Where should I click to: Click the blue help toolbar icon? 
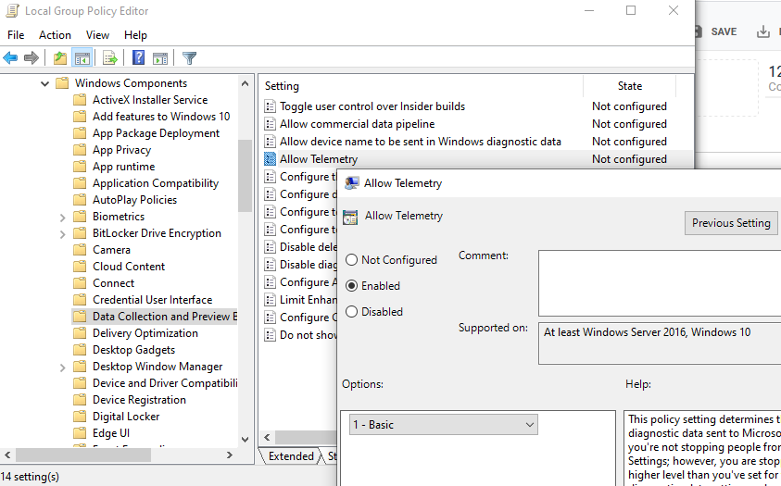pos(138,57)
